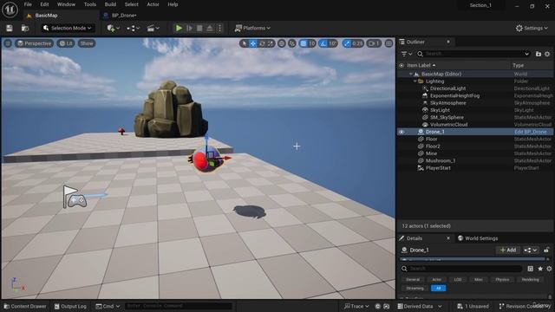Screen dimensions: 555x312
Task: Toggle favorites-only star in Details
Action: (540, 269)
